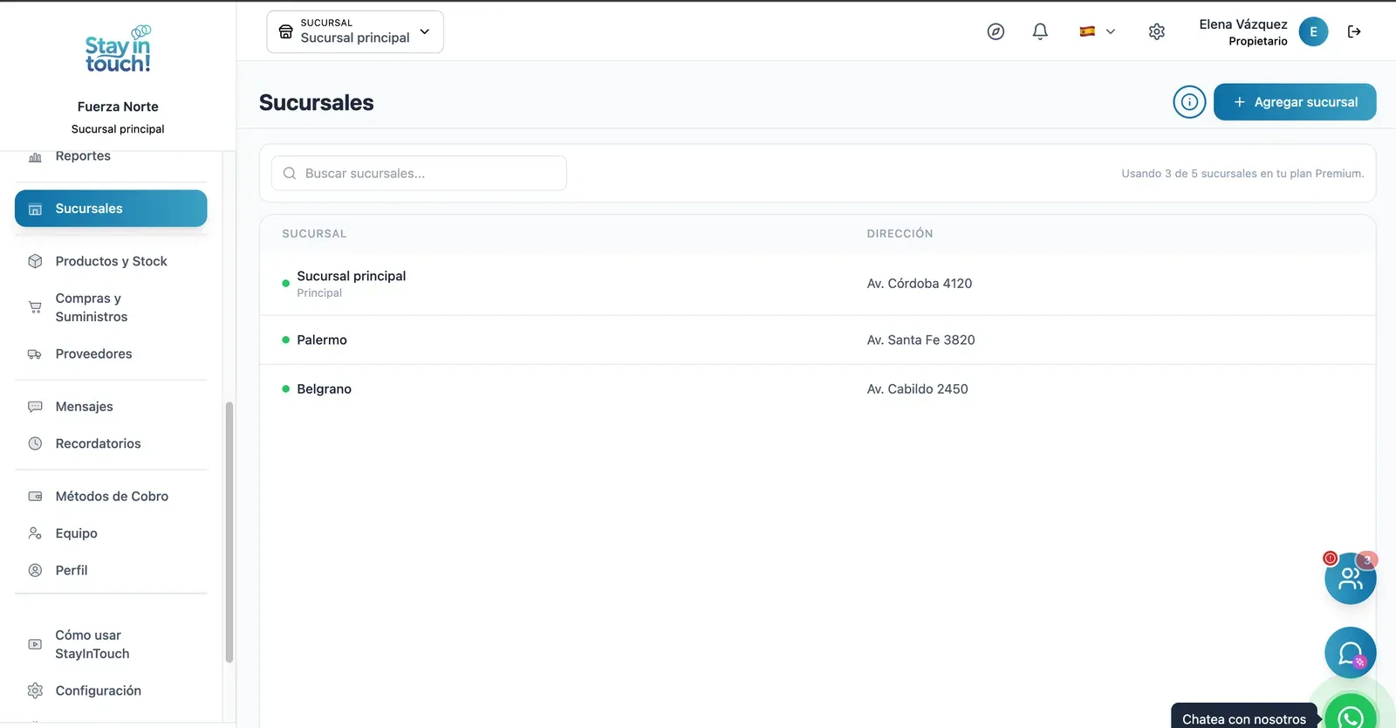Click the Chatea con nosotros tooltip
1396x728 pixels.
[x=1244, y=718]
